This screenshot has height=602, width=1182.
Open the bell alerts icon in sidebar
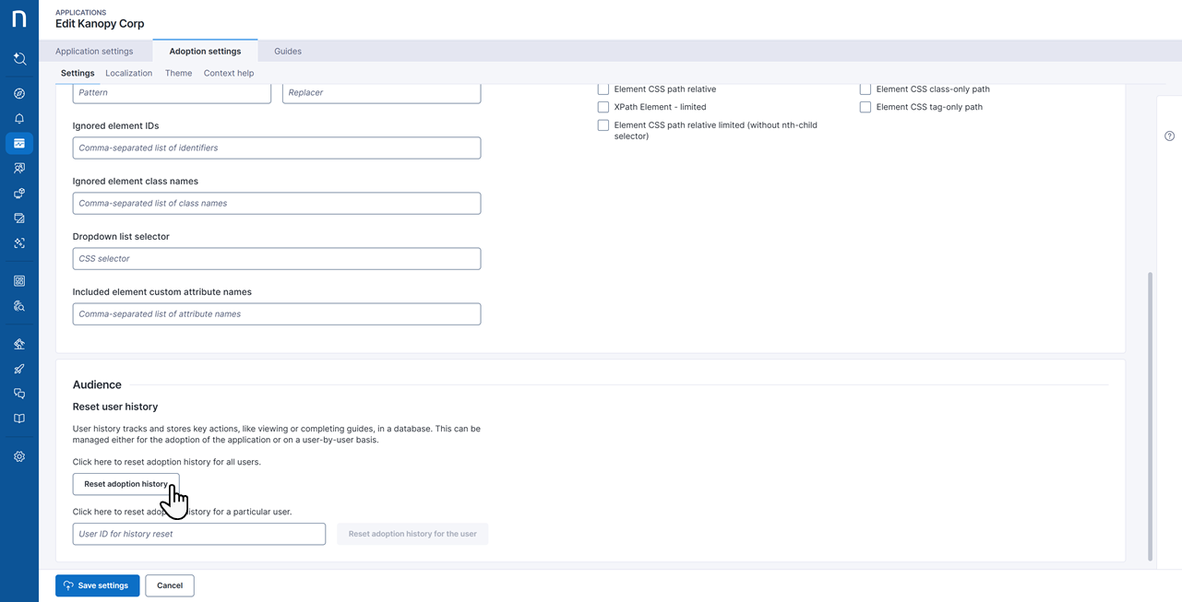click(x=19, y=119)
